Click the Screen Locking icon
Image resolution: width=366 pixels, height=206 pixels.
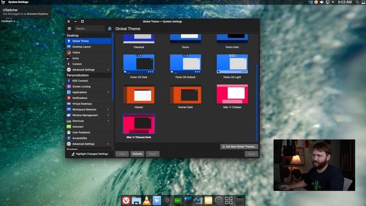(x=69, y=86)
